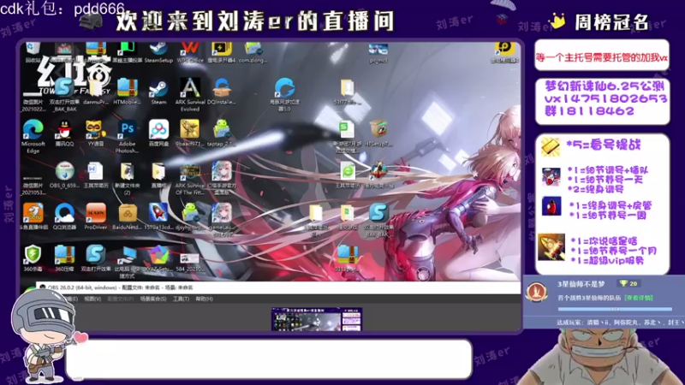Open the 帮助(H) menu in OBS
The height and width of the screenshot is (385, 685).
[x=204, y=299]
